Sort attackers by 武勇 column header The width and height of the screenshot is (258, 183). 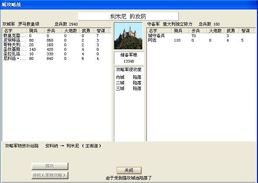[x=87, y=31]
